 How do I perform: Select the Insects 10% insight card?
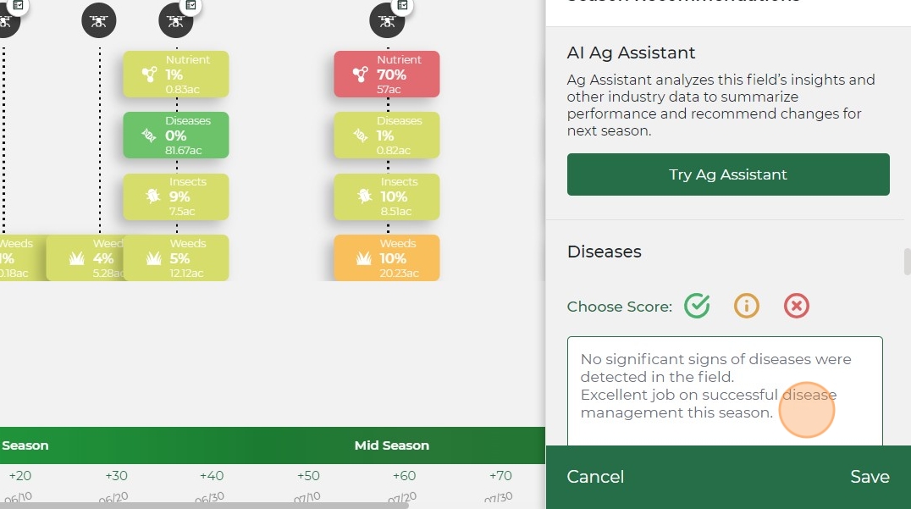(x=387, y=196)
